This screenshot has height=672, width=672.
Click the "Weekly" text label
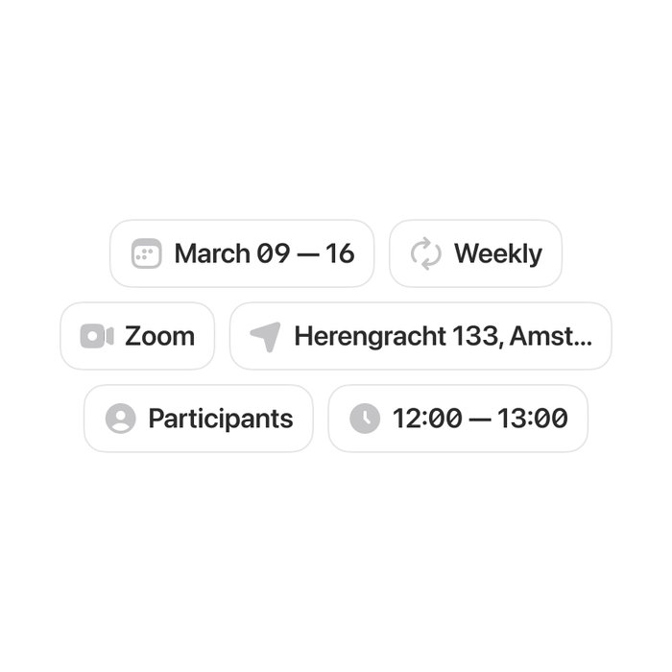coord(497,253)
